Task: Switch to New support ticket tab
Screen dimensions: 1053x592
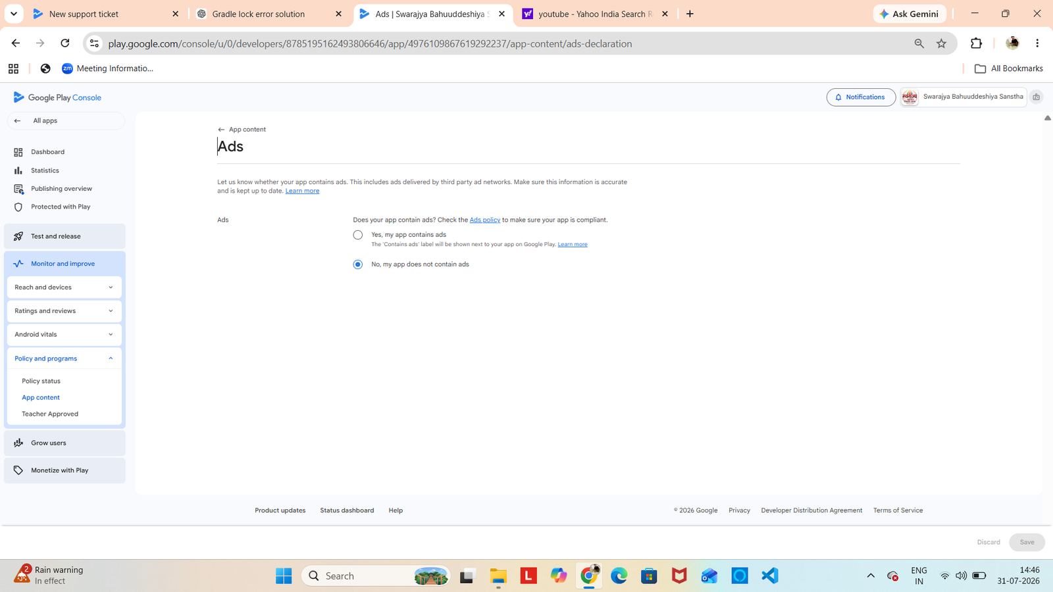Action: (x=106, y=14)
